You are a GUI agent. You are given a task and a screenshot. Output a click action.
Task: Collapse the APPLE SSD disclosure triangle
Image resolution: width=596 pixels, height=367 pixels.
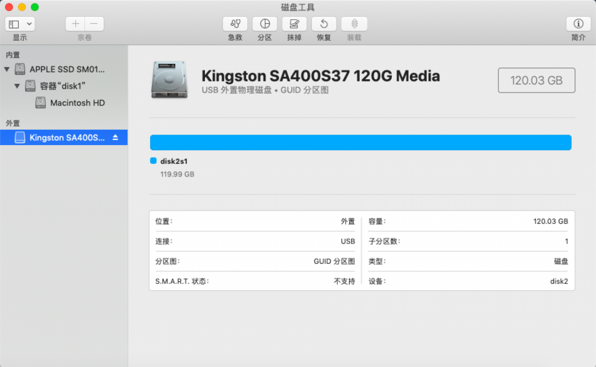click(7, 69)
